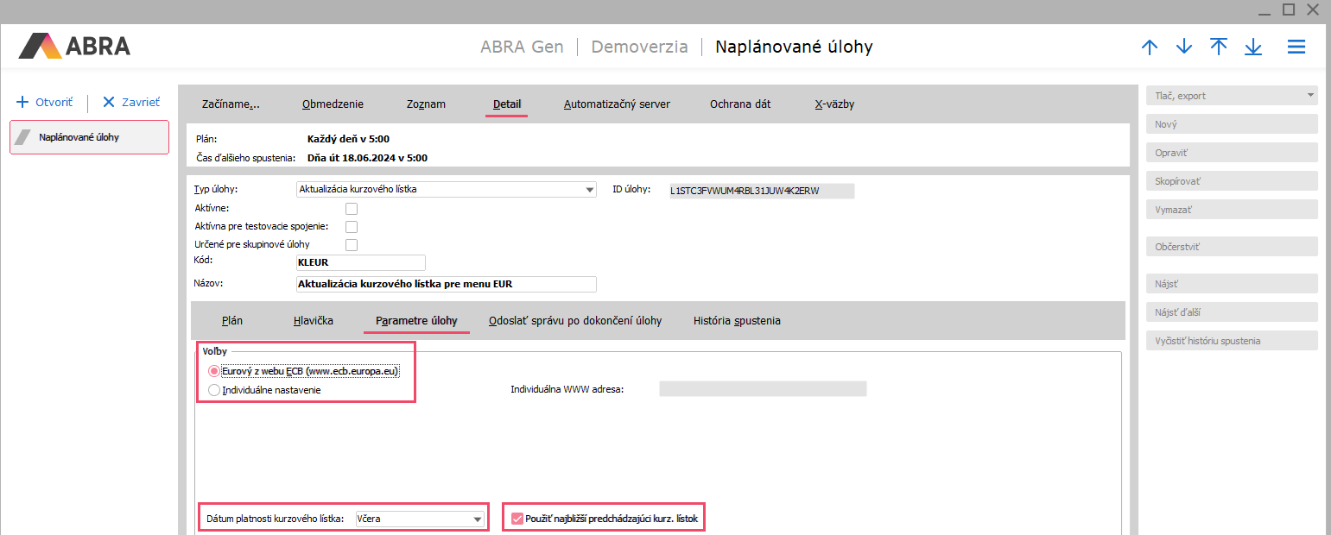Toggle Aktívna pre testovacie spojenie checkbox
The height and width of the screenshot is (535, 1331).
pyautogui.click(x=352, y=226)
